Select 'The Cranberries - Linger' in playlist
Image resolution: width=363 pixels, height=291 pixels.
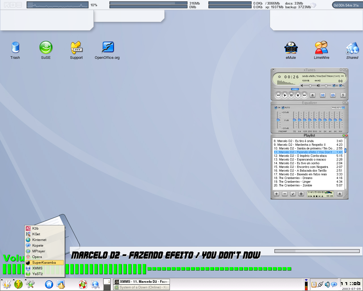point(308,182)
